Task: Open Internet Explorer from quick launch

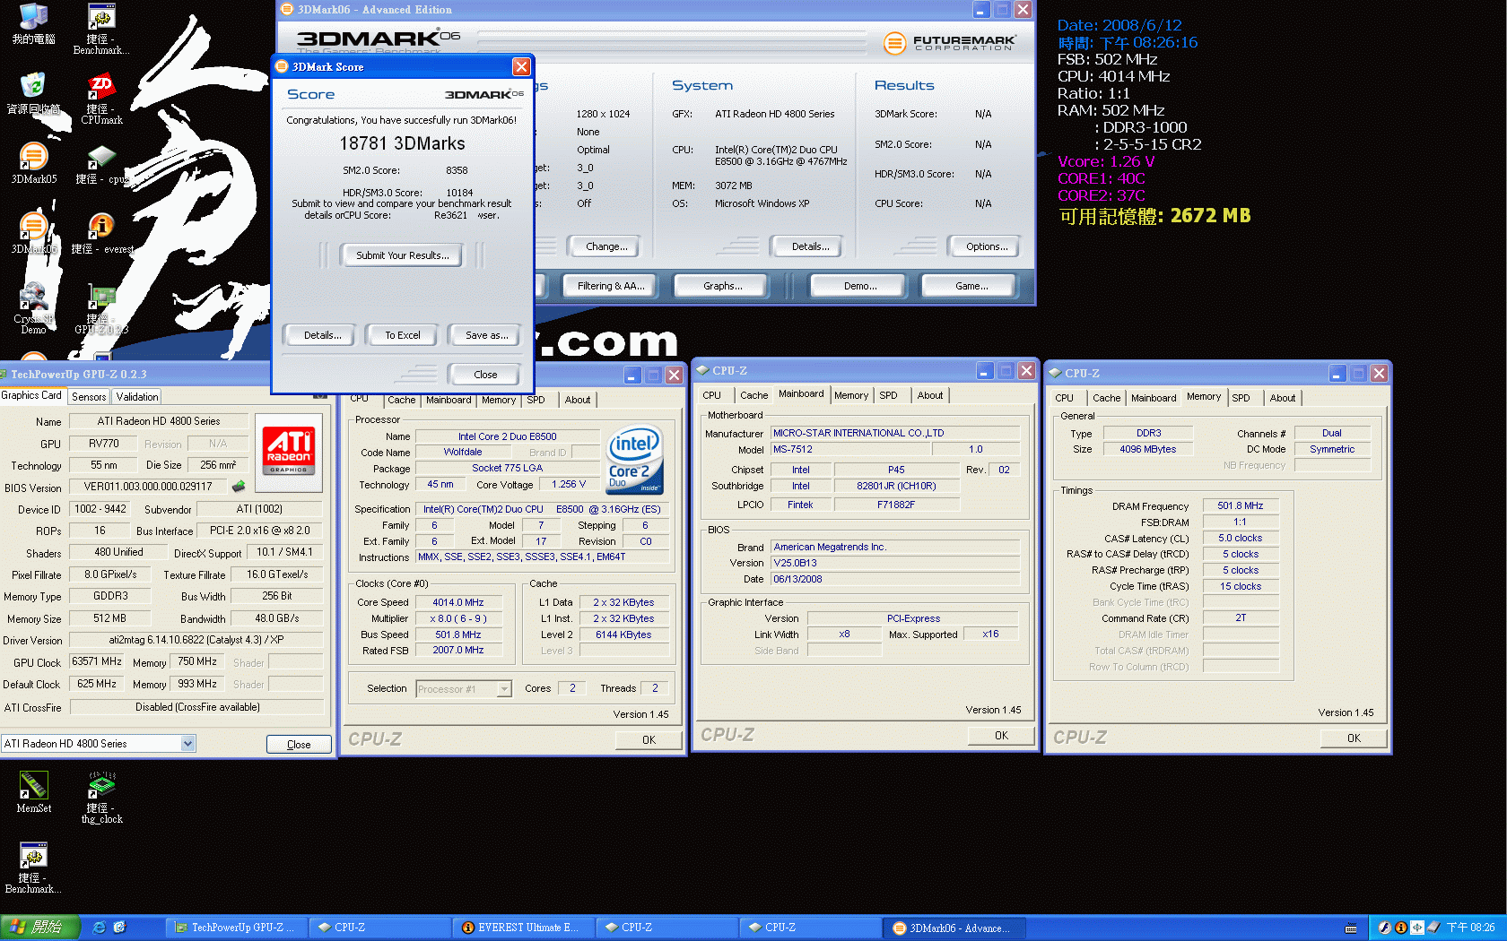Action: click(x=100, y=928)
